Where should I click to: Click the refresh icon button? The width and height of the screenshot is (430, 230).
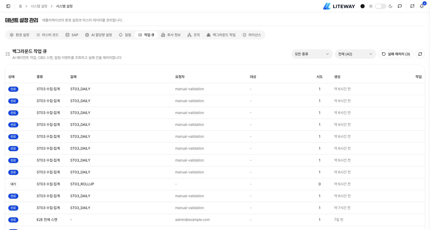[420, 54]
